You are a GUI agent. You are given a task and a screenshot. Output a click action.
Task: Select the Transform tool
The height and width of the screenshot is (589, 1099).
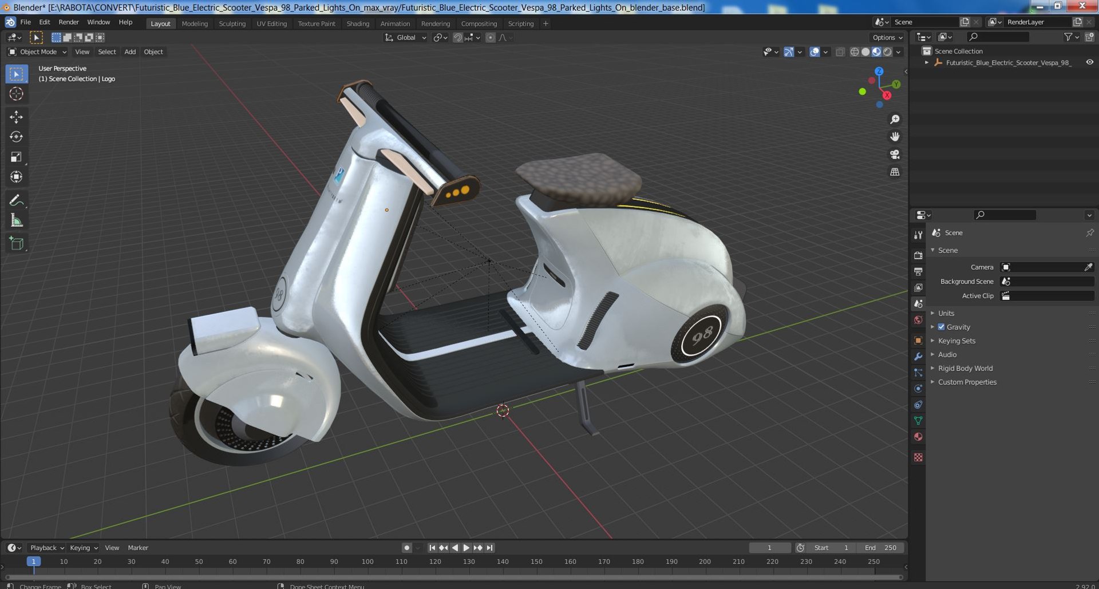click(16, 177)
